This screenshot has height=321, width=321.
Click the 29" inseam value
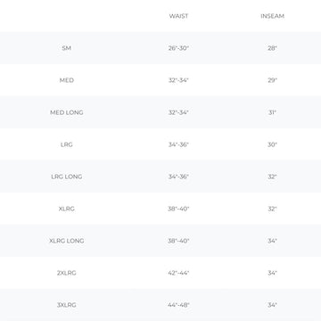click(x=272, y=80)
